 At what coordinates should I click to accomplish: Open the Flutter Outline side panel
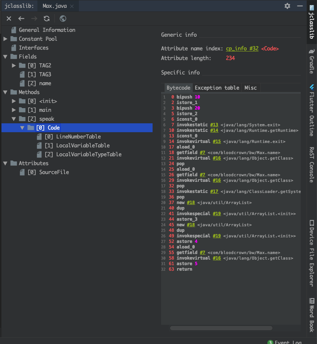coord(311,110)
